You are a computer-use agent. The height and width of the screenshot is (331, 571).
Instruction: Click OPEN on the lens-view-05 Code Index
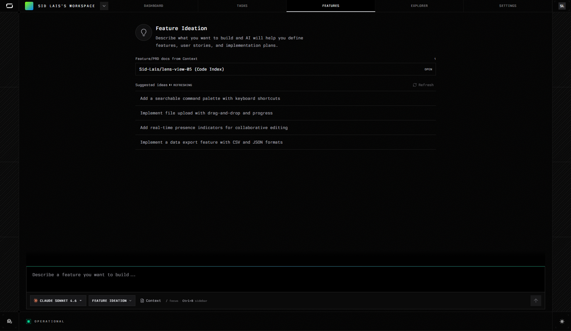428,69
